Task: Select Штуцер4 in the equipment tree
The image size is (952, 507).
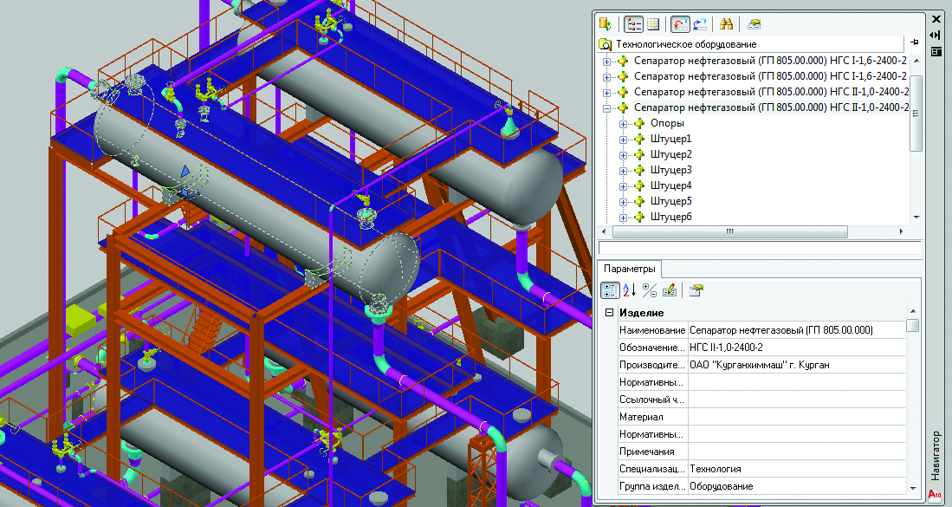Action: (670, 185)
